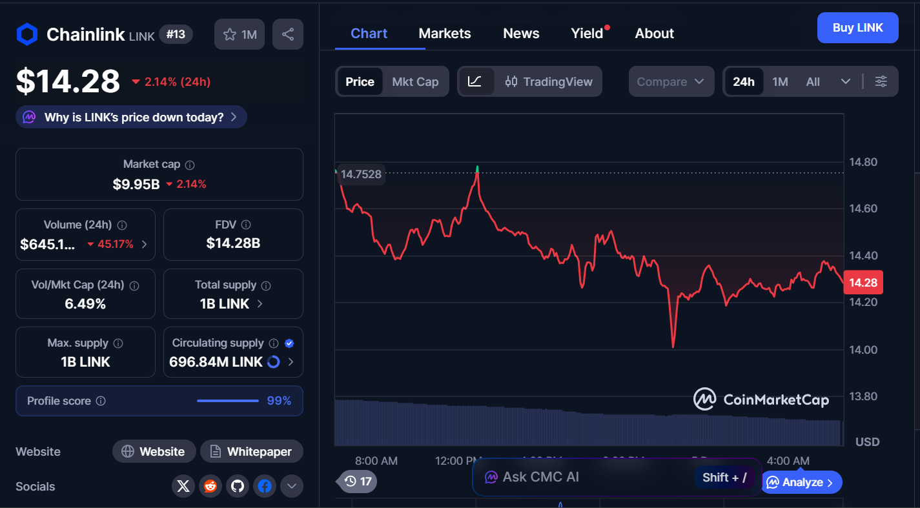The image size is (920, 508).
Task: Expand the timeframe selector chevron
Action: pyautogui.click(x=846, y=81)
